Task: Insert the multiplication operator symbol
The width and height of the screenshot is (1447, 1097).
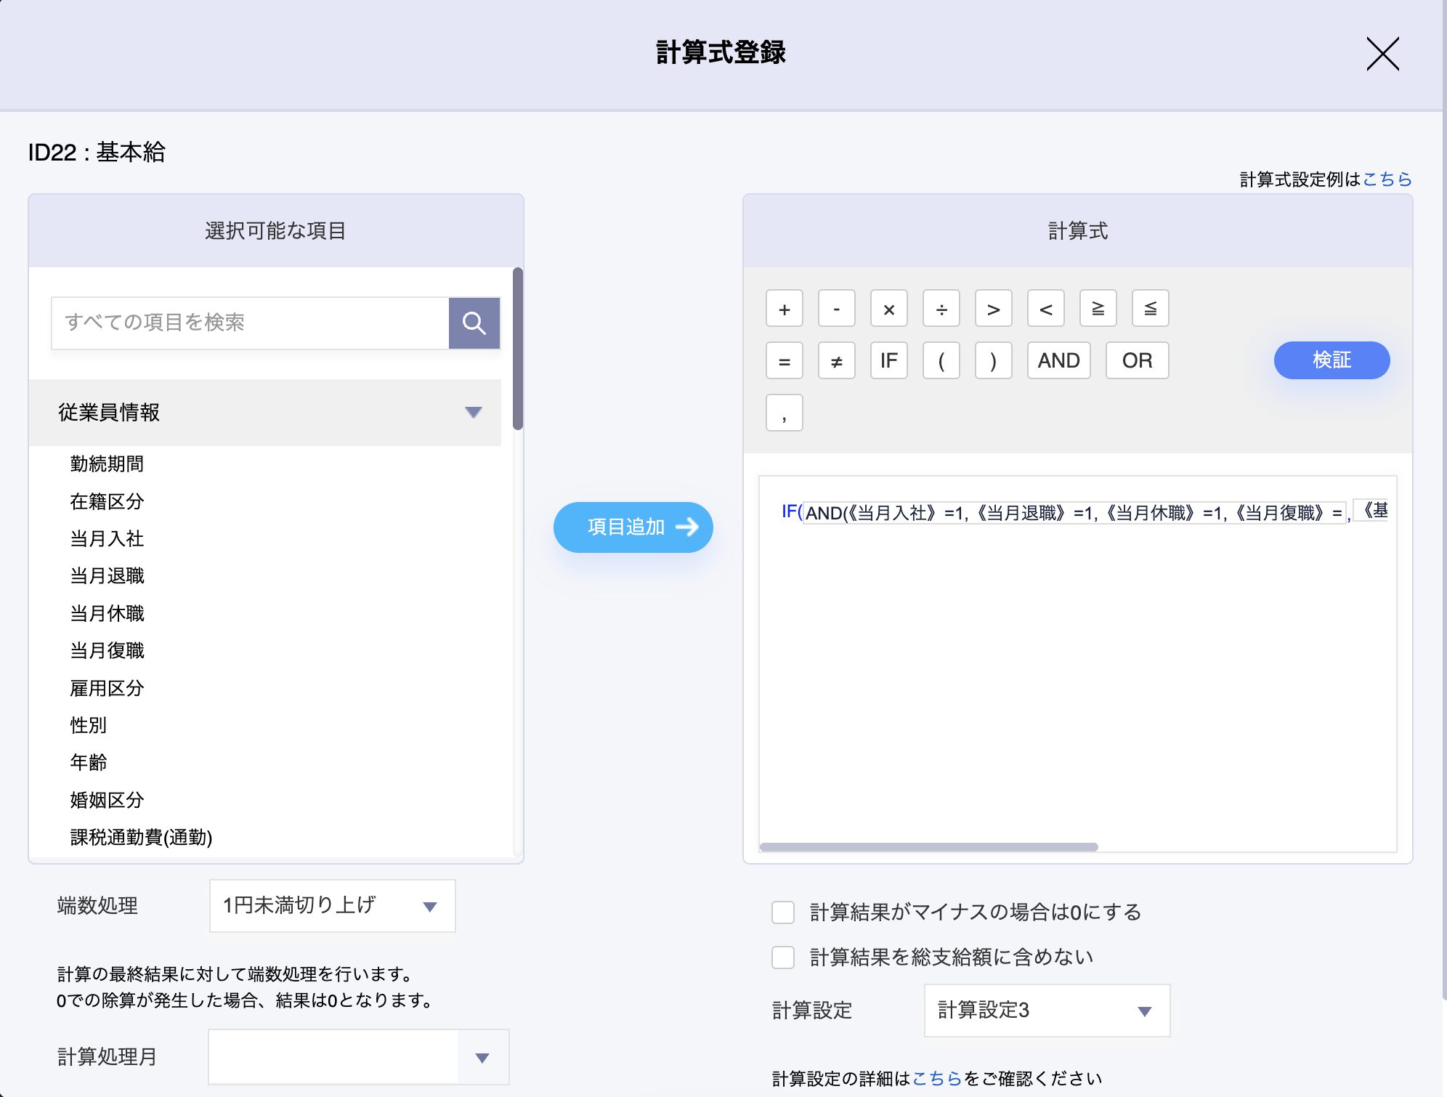Action: pyautogui.click(x=888, y=309)
